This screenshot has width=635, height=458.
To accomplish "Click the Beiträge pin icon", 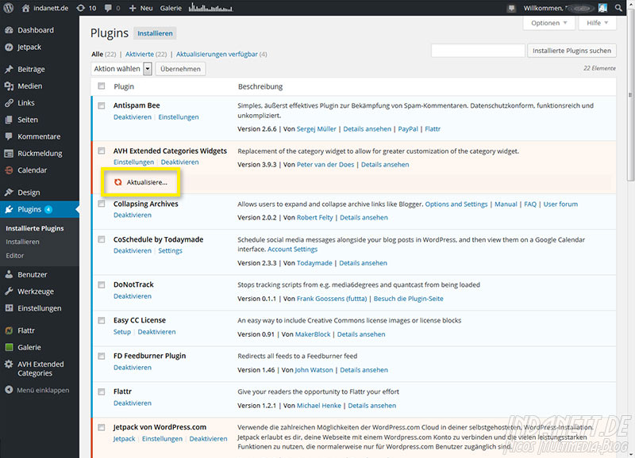I will click(x=9, y=69).
